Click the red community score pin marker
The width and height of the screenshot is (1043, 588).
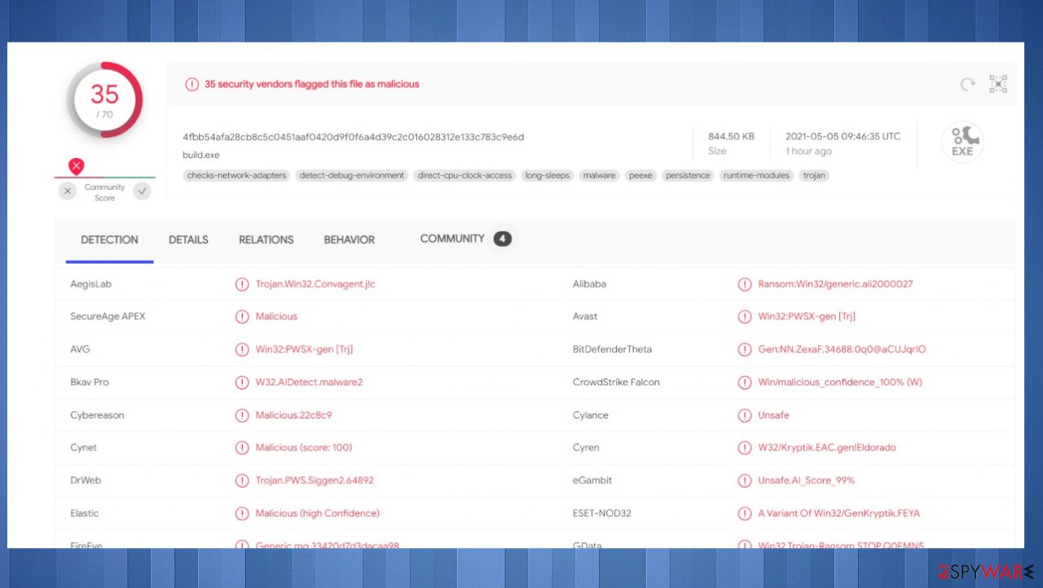point(76,167)
